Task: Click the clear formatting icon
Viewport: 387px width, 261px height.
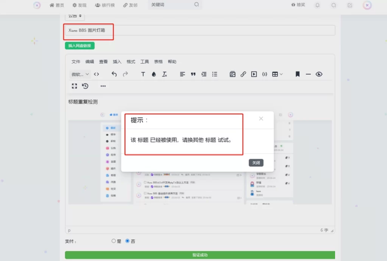Action: click(x=165, y=74)
